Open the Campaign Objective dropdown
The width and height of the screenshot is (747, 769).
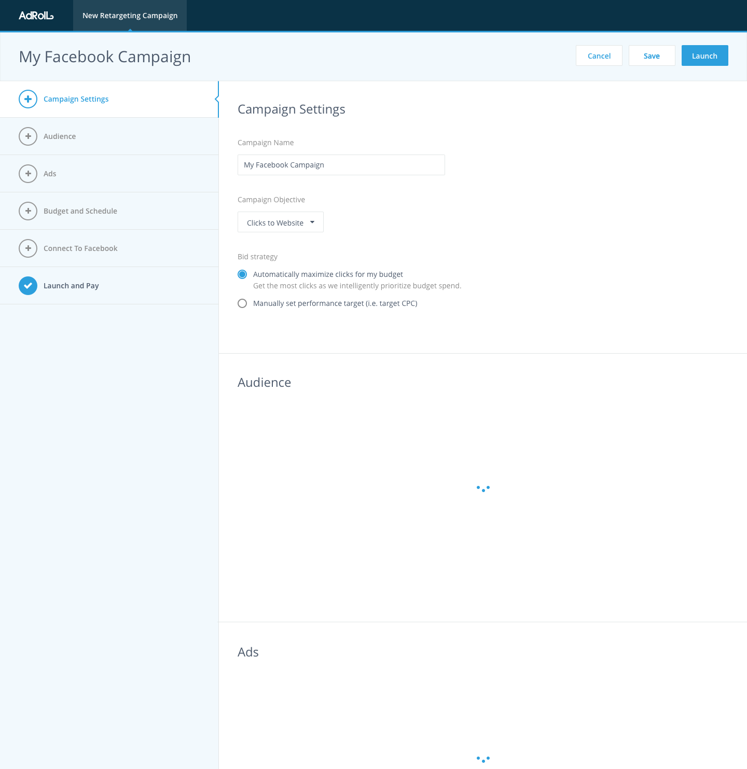click(x=280, y=222)
